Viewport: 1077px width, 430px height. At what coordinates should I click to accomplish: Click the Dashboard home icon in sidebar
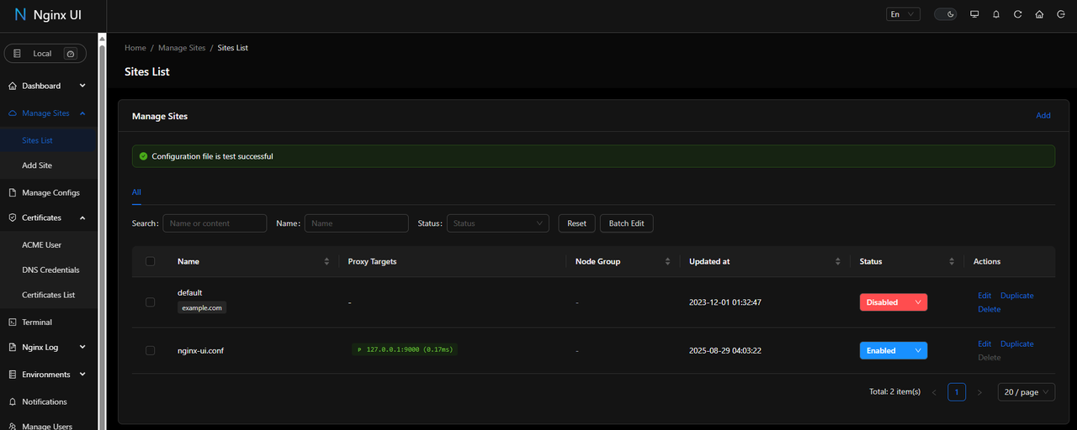pyautogui.click(x=13, y=86)
